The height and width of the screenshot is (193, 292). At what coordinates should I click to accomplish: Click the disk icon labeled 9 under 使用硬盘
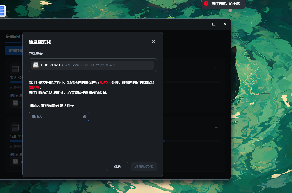pyautogui.click(x=15, y=103)
